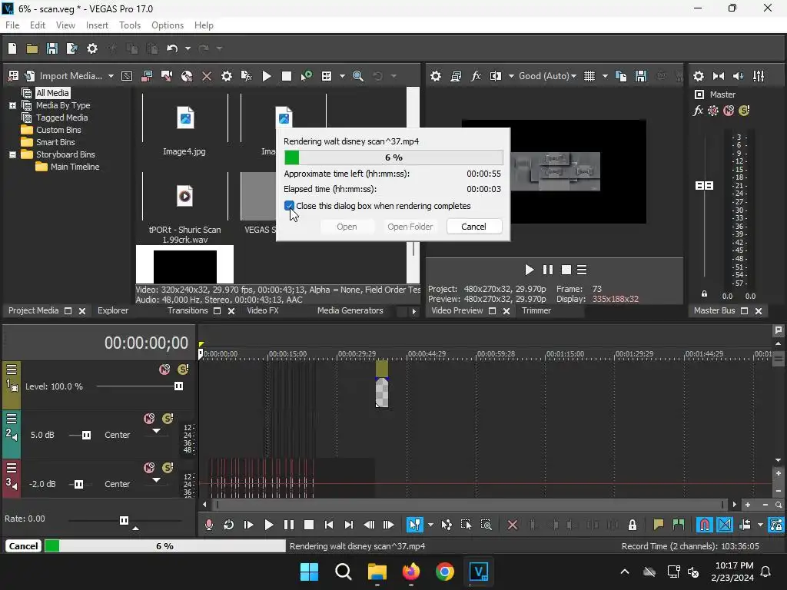Click the red delete X in timeline toolbar
This screenshot has height=590, width=787.
pyautogui.click(x=513, y=525)
